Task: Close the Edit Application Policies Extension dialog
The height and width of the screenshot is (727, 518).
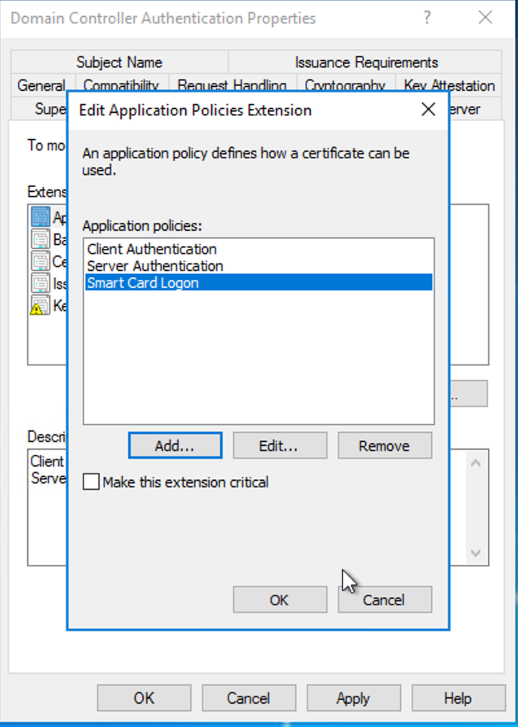Action: pyautogui.click(x=429, y=110)
